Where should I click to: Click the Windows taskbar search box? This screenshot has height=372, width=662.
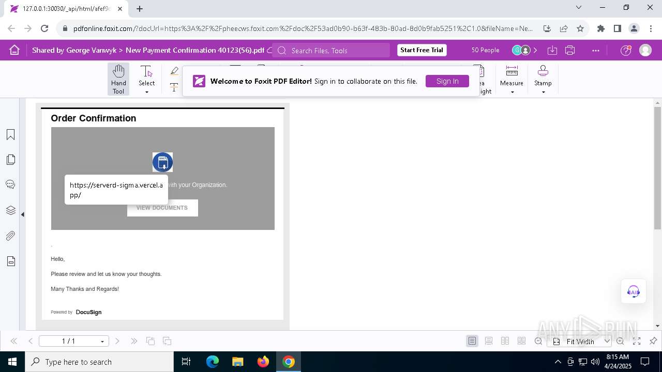click(99, 362)
